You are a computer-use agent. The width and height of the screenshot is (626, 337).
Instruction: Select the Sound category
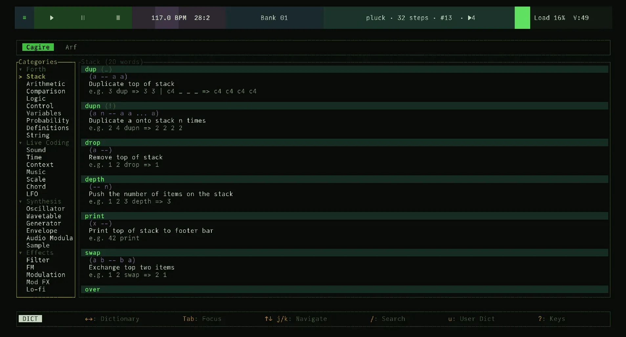click(x=36, y=150)
